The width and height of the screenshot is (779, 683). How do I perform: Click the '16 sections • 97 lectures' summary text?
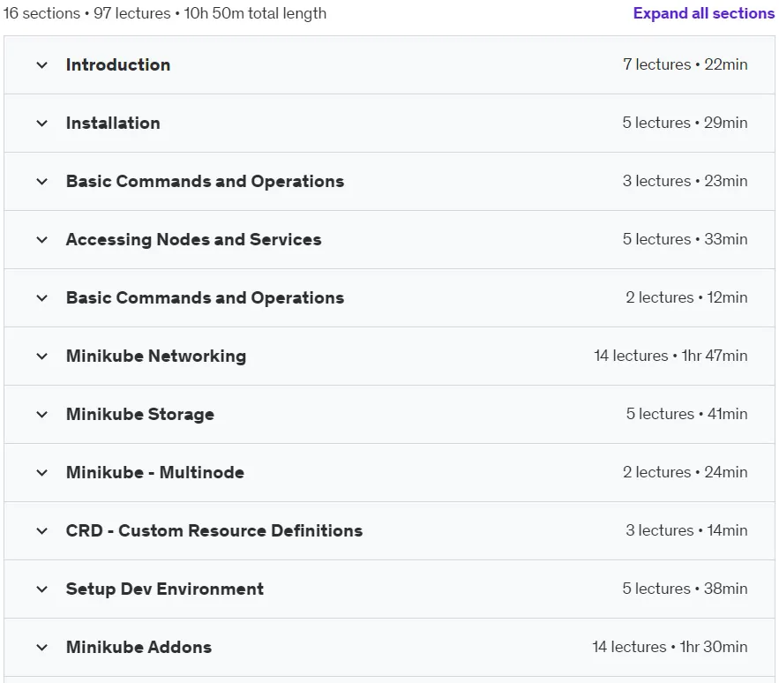point(87,13)
